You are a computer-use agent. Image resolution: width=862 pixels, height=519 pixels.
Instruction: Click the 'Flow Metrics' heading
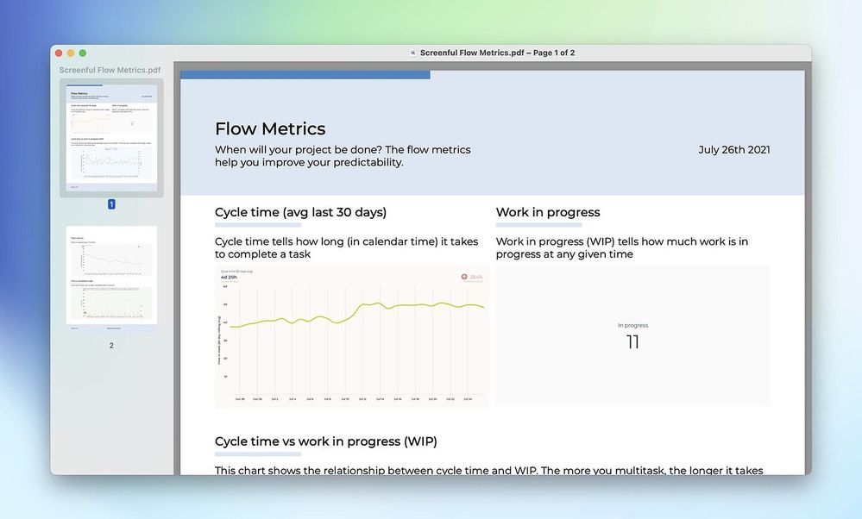(270, 128)
